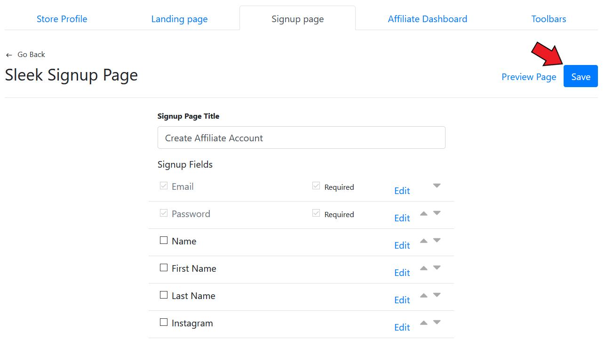Viewport: 605px width, 340px height.
Task: Move the Password field up with arrow
Action: point(423,213)
